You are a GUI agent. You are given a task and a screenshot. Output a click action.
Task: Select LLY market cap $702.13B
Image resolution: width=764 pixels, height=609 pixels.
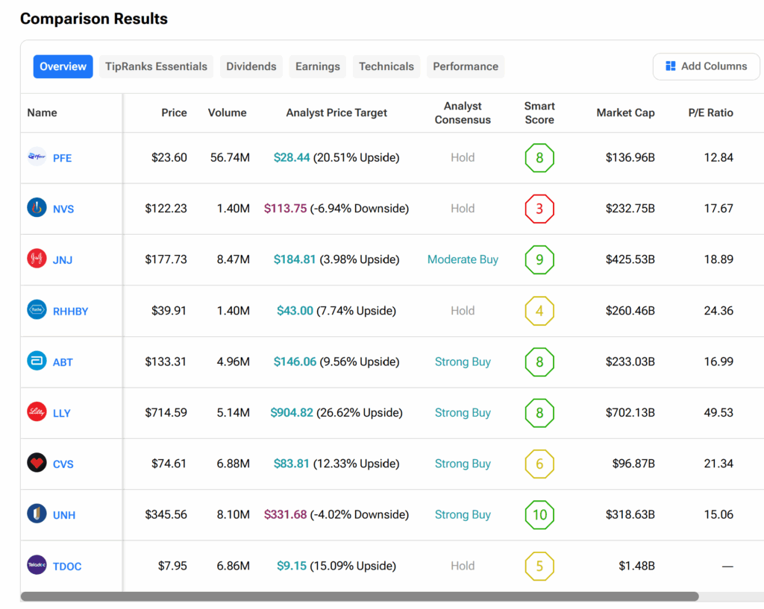(x=630, y=413)
